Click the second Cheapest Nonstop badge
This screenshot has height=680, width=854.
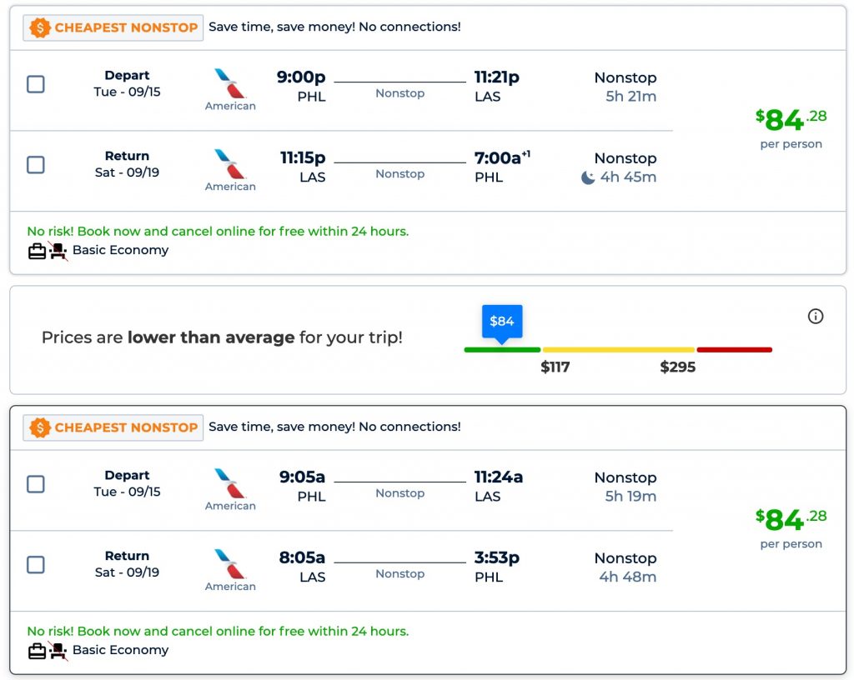point(113,427)
